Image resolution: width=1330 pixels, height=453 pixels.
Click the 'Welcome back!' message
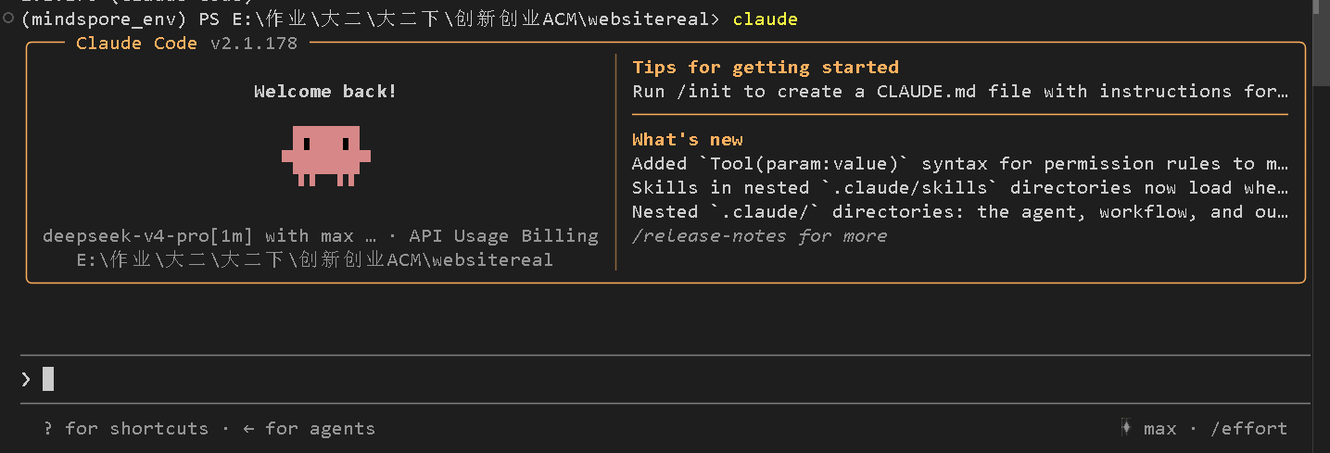click(x=325, y=91)
